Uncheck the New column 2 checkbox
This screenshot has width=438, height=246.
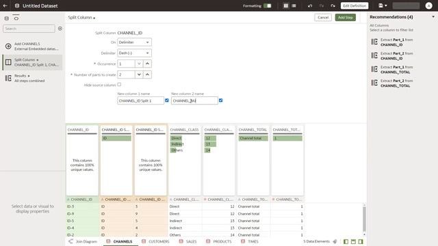coord(220,100)
